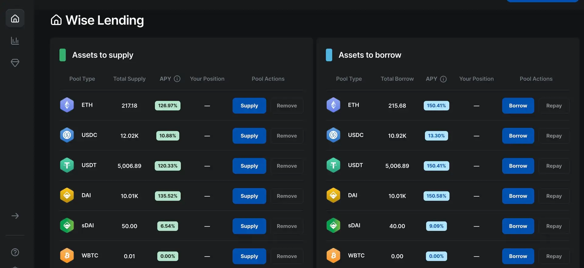
Task: Click the home icon in the sidebar
Action: click(x=15, y=19)
